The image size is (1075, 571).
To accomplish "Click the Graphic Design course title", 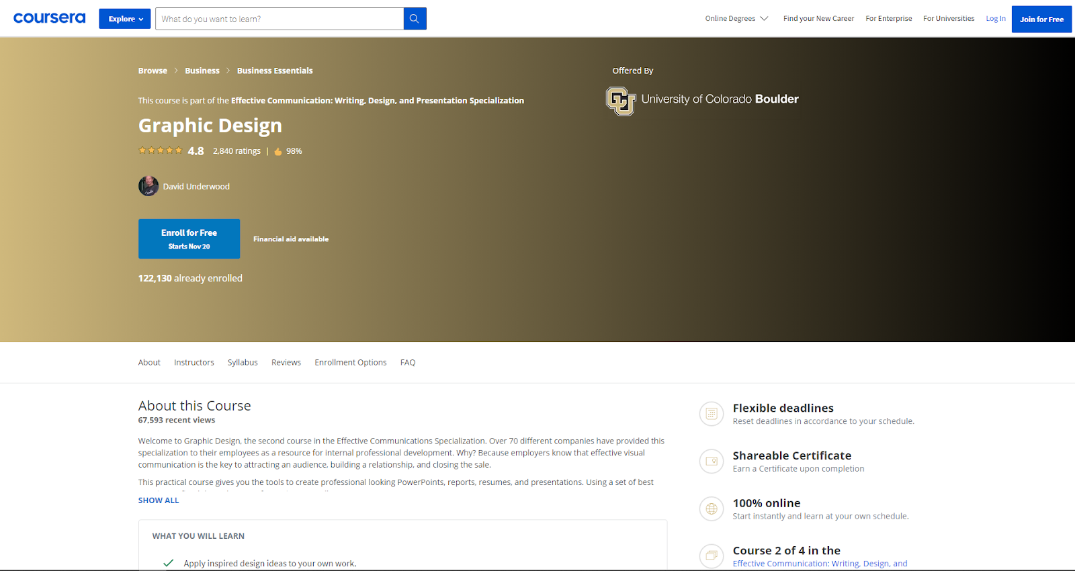I will tap(210, 126).
